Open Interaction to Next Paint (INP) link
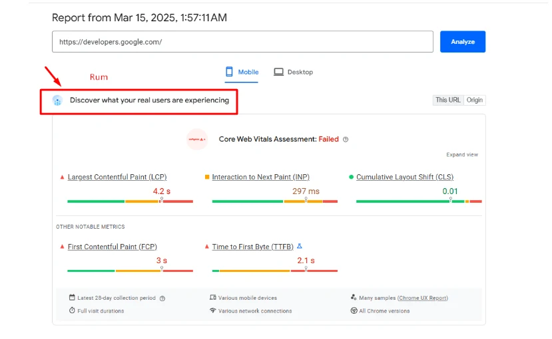 (x=261, y=177)
